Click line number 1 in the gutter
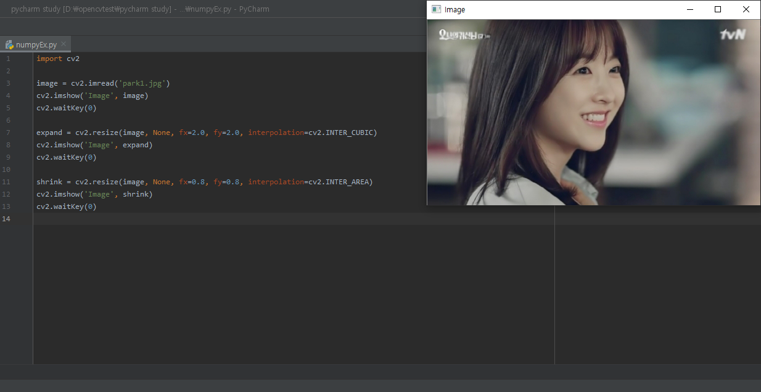Image resolution: width=761 pixels, height=392 pixels. [x=8, y=59]
